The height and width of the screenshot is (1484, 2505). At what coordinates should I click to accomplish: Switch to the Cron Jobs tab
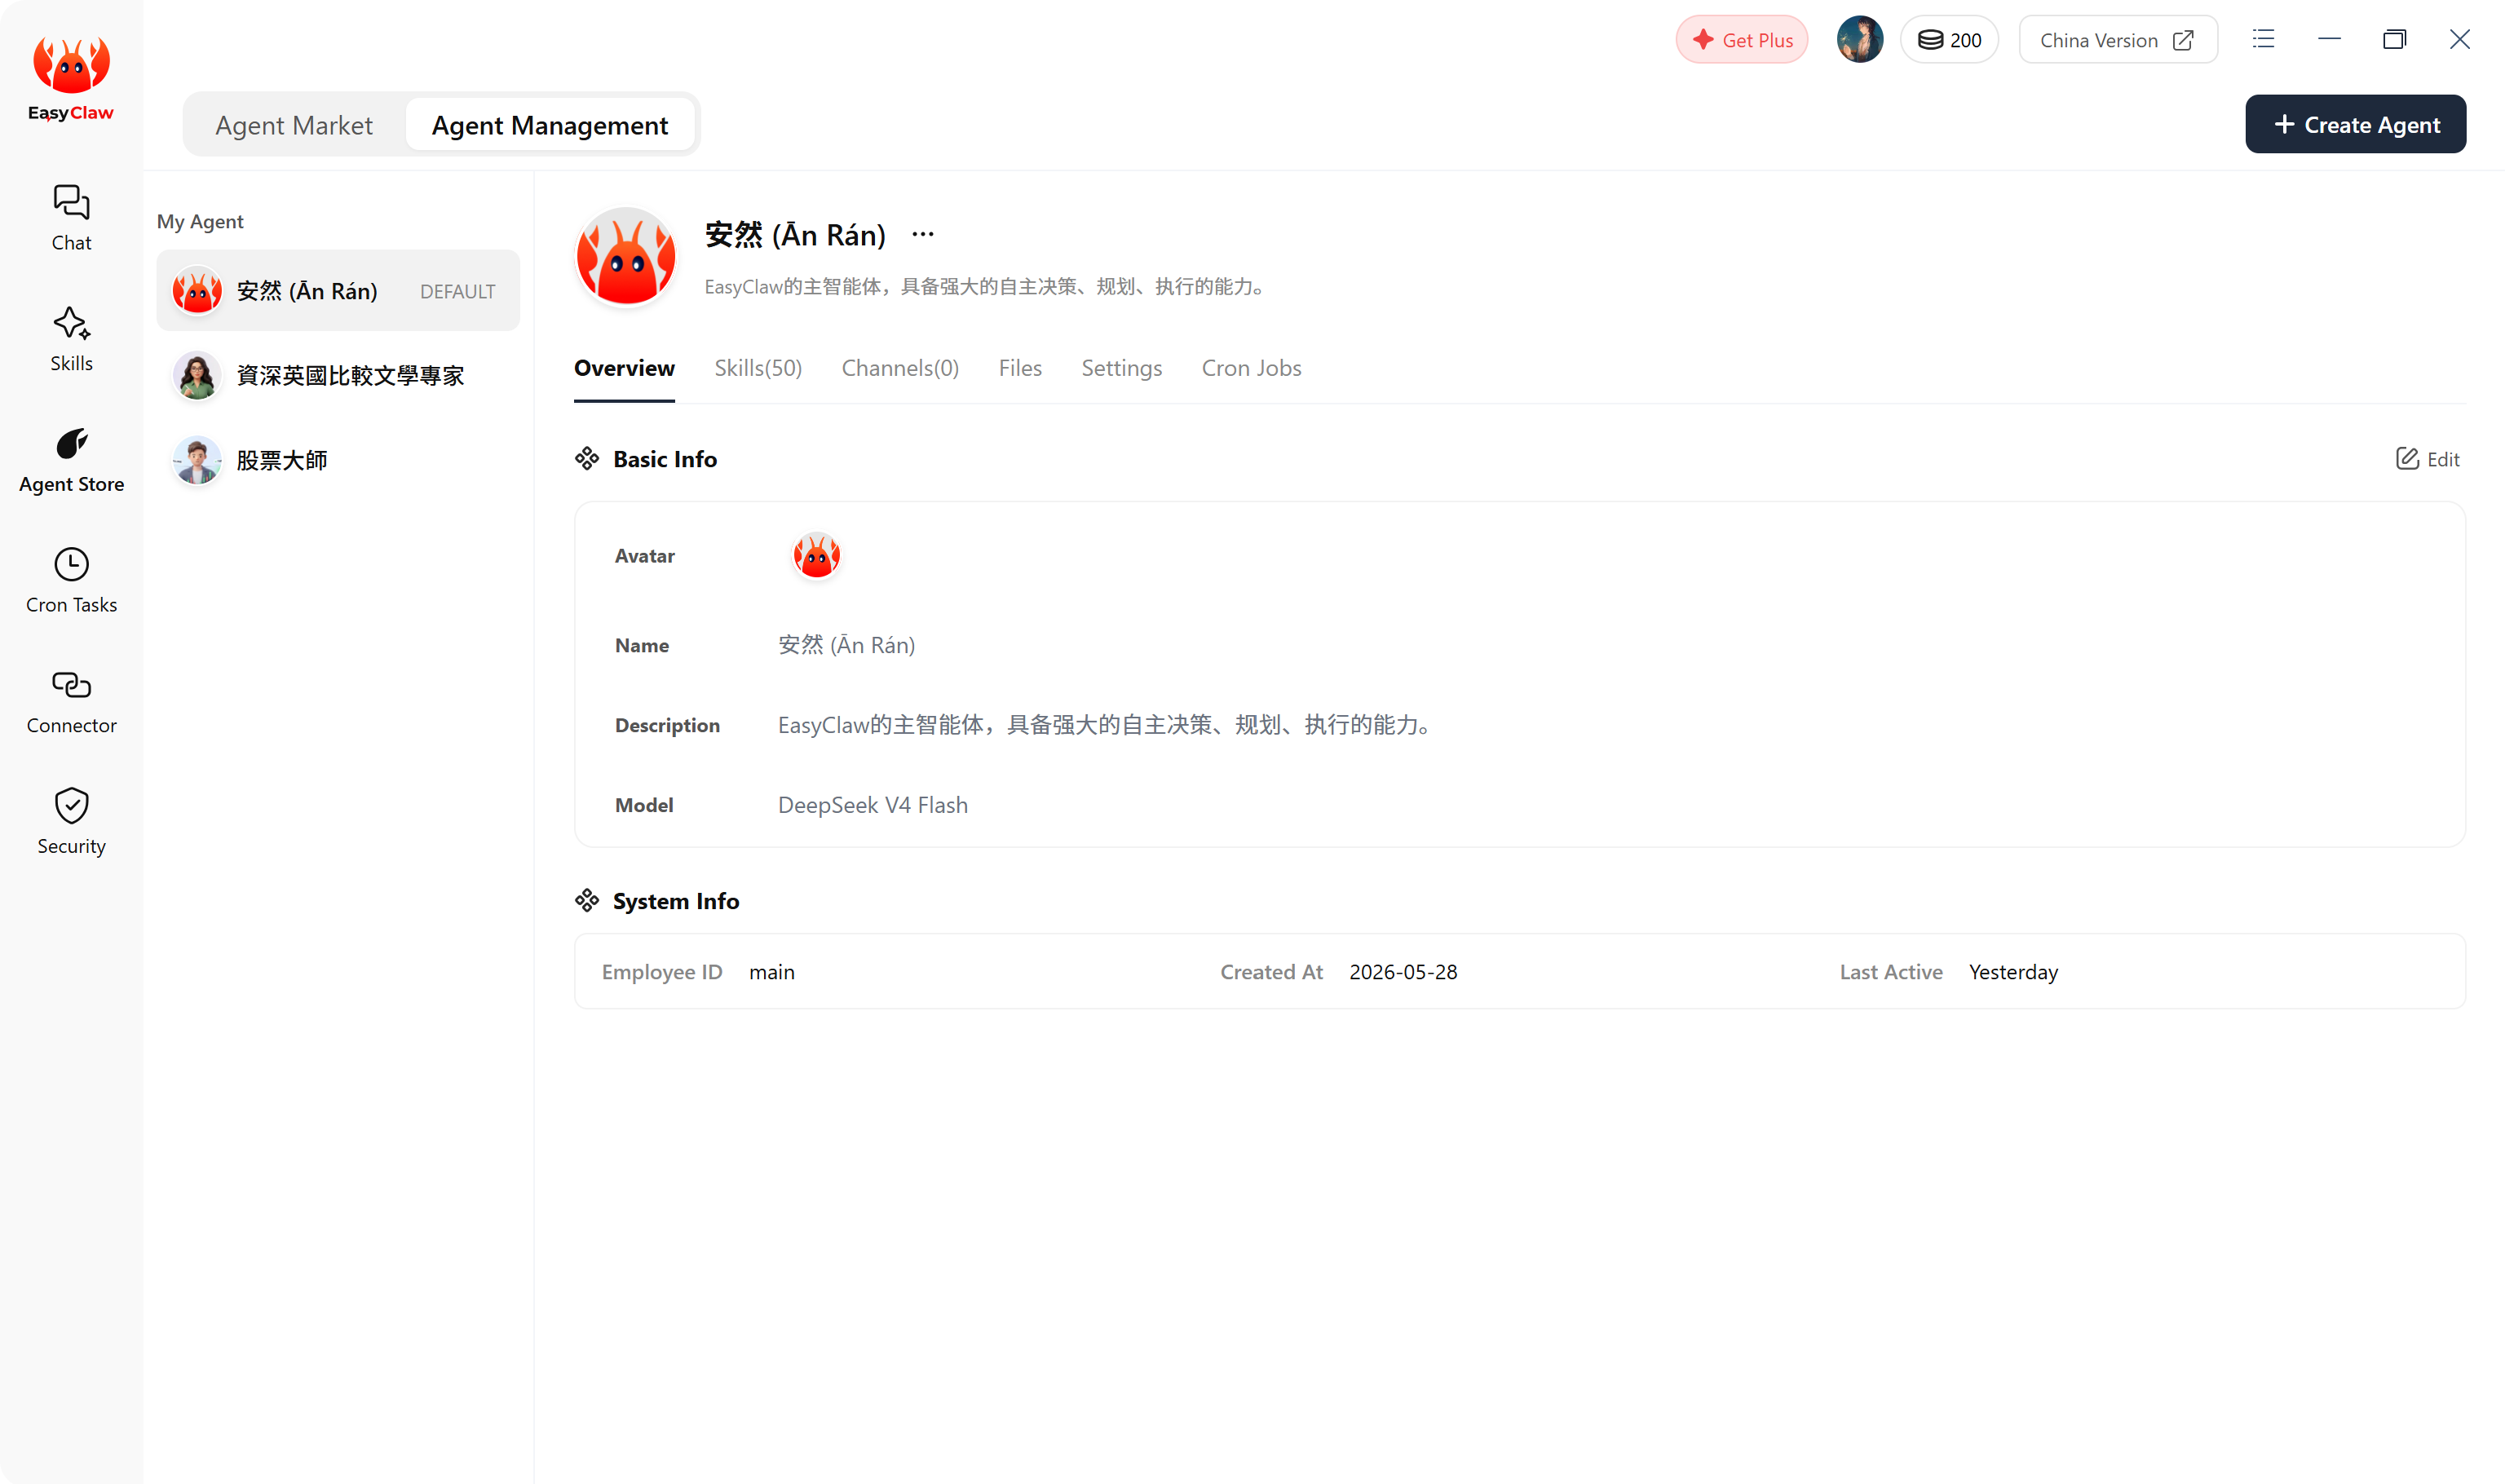coord(1251,368)
